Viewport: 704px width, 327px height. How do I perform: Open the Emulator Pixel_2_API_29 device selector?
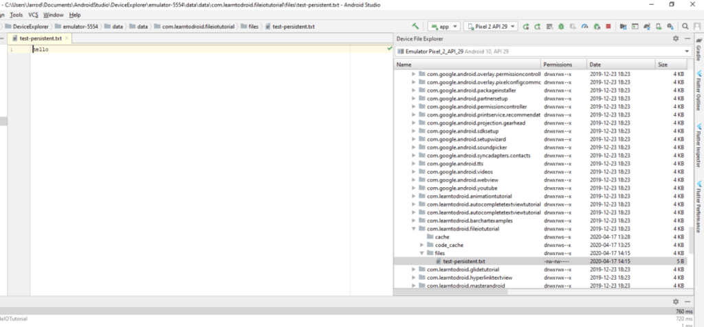[x=543, y=51]
